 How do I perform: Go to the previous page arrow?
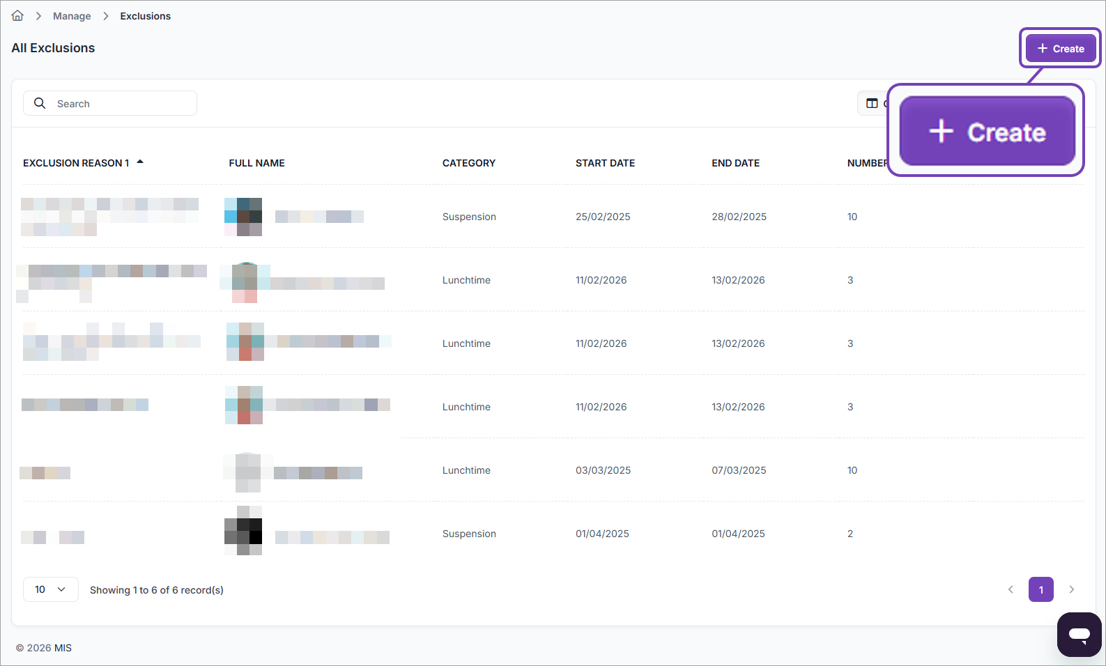pyautogui.click(x=1011, y=589)
